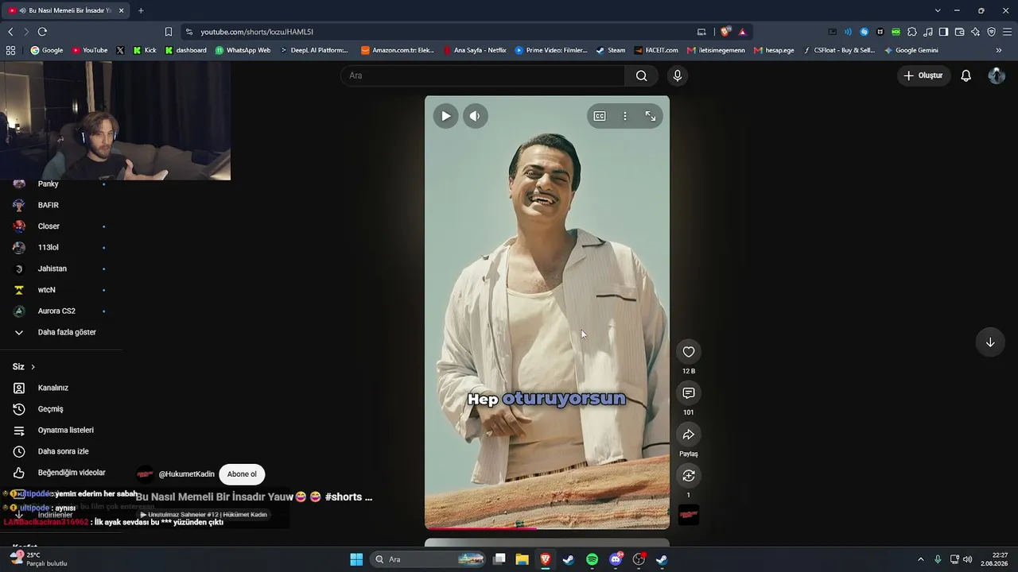1018x572 pixels.
Task: Open the YouTube account avatar menu
Action: point(997,75)
